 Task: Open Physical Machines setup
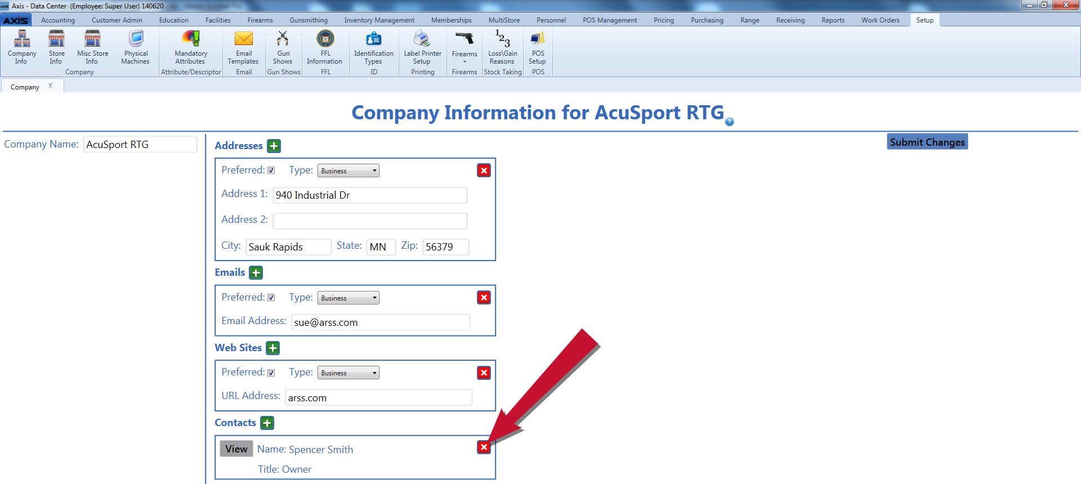coord(136,47)
